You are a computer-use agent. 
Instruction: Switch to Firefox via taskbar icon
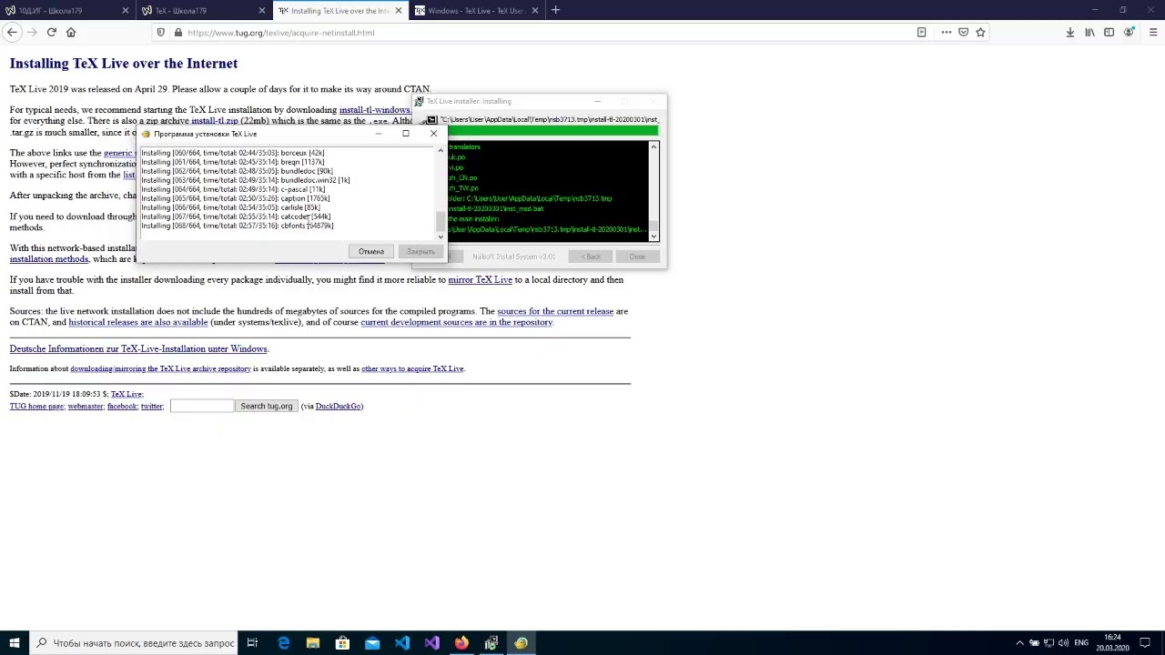click(461, 643)
